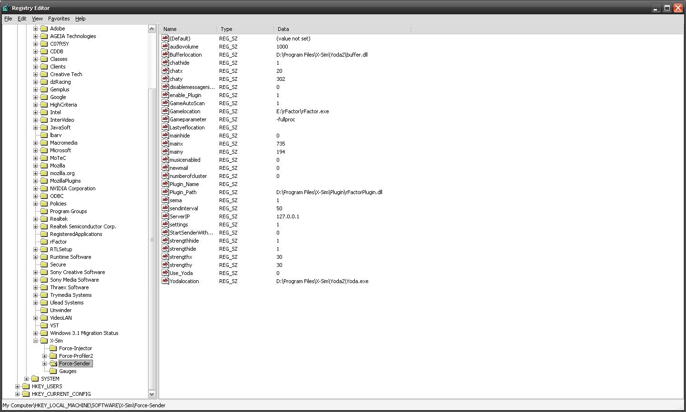Click the rFactor folder icon
Image resolution: width=686 pixels, height=412 pixels.
[x=44, y=242]
